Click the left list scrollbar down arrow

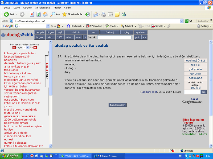(51, 146)
